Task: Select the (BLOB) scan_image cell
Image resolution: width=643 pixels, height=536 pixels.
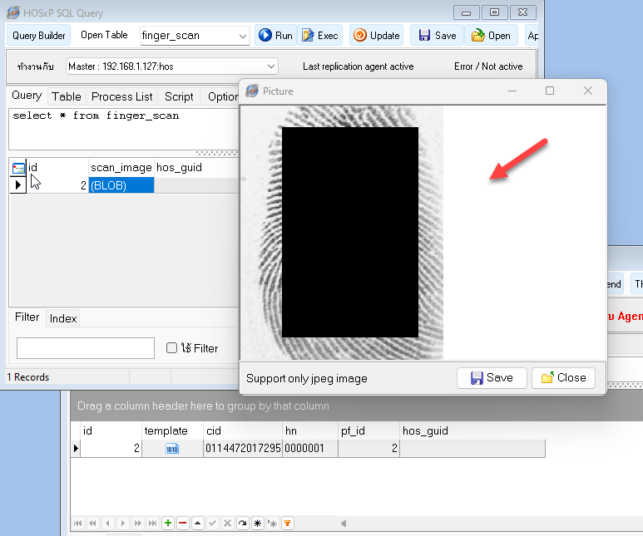Action: pos(121,185)
